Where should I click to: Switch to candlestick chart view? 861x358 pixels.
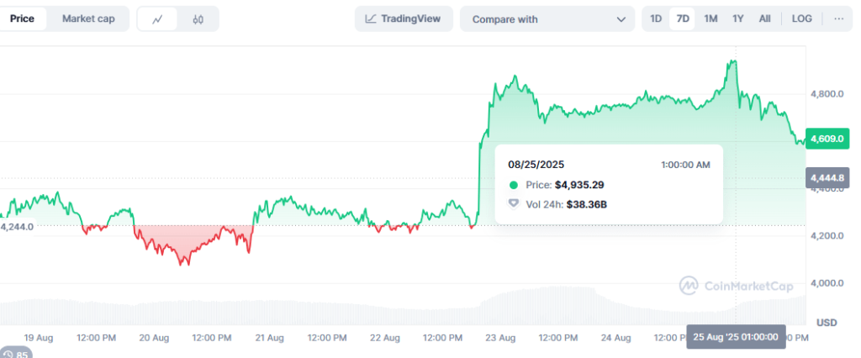[198, 18]
